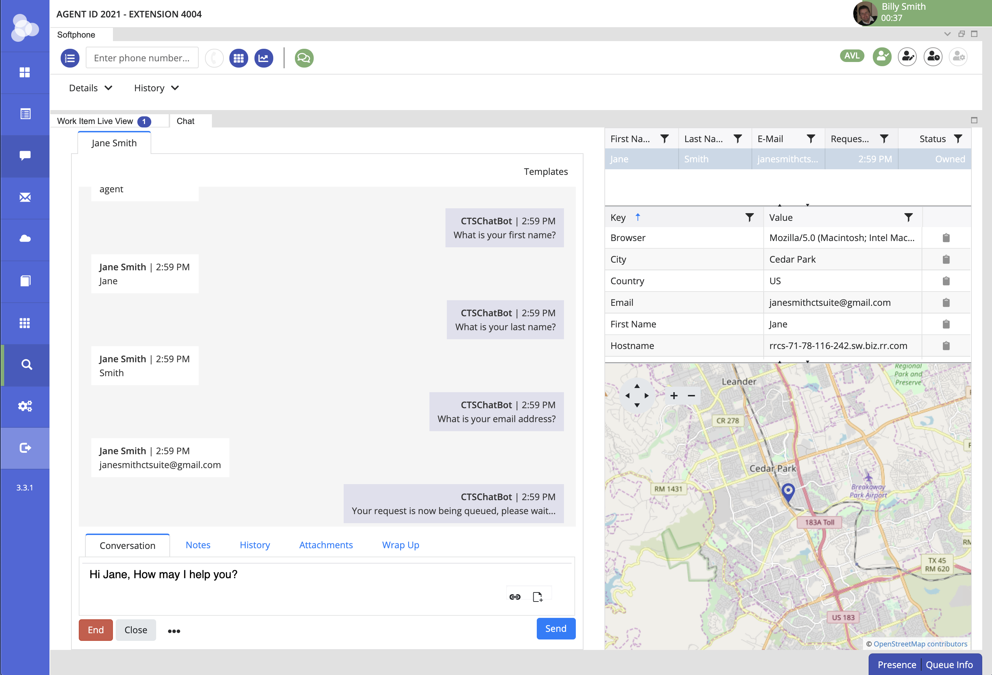Open the Wrap Up tab
The height and width of the screenshot is (675, 992).
400,544
